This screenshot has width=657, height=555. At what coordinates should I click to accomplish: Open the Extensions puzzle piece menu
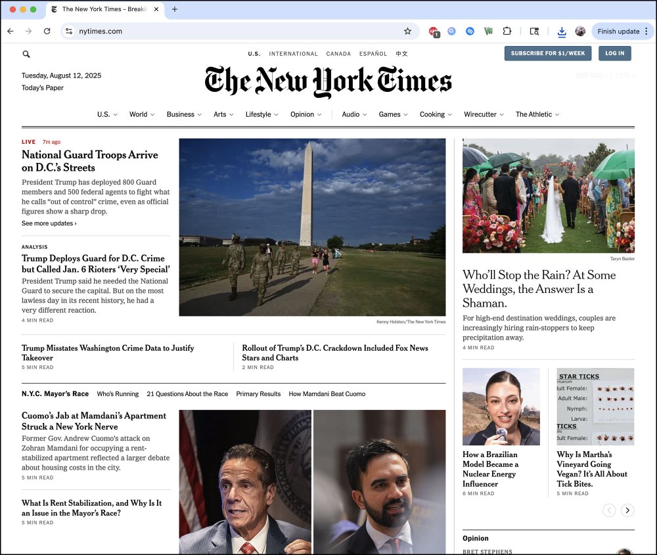(x=507, y=31)
